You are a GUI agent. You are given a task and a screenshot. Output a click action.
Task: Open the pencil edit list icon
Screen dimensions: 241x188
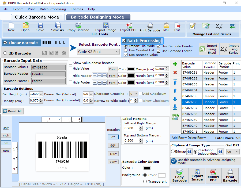coord(193,26)
